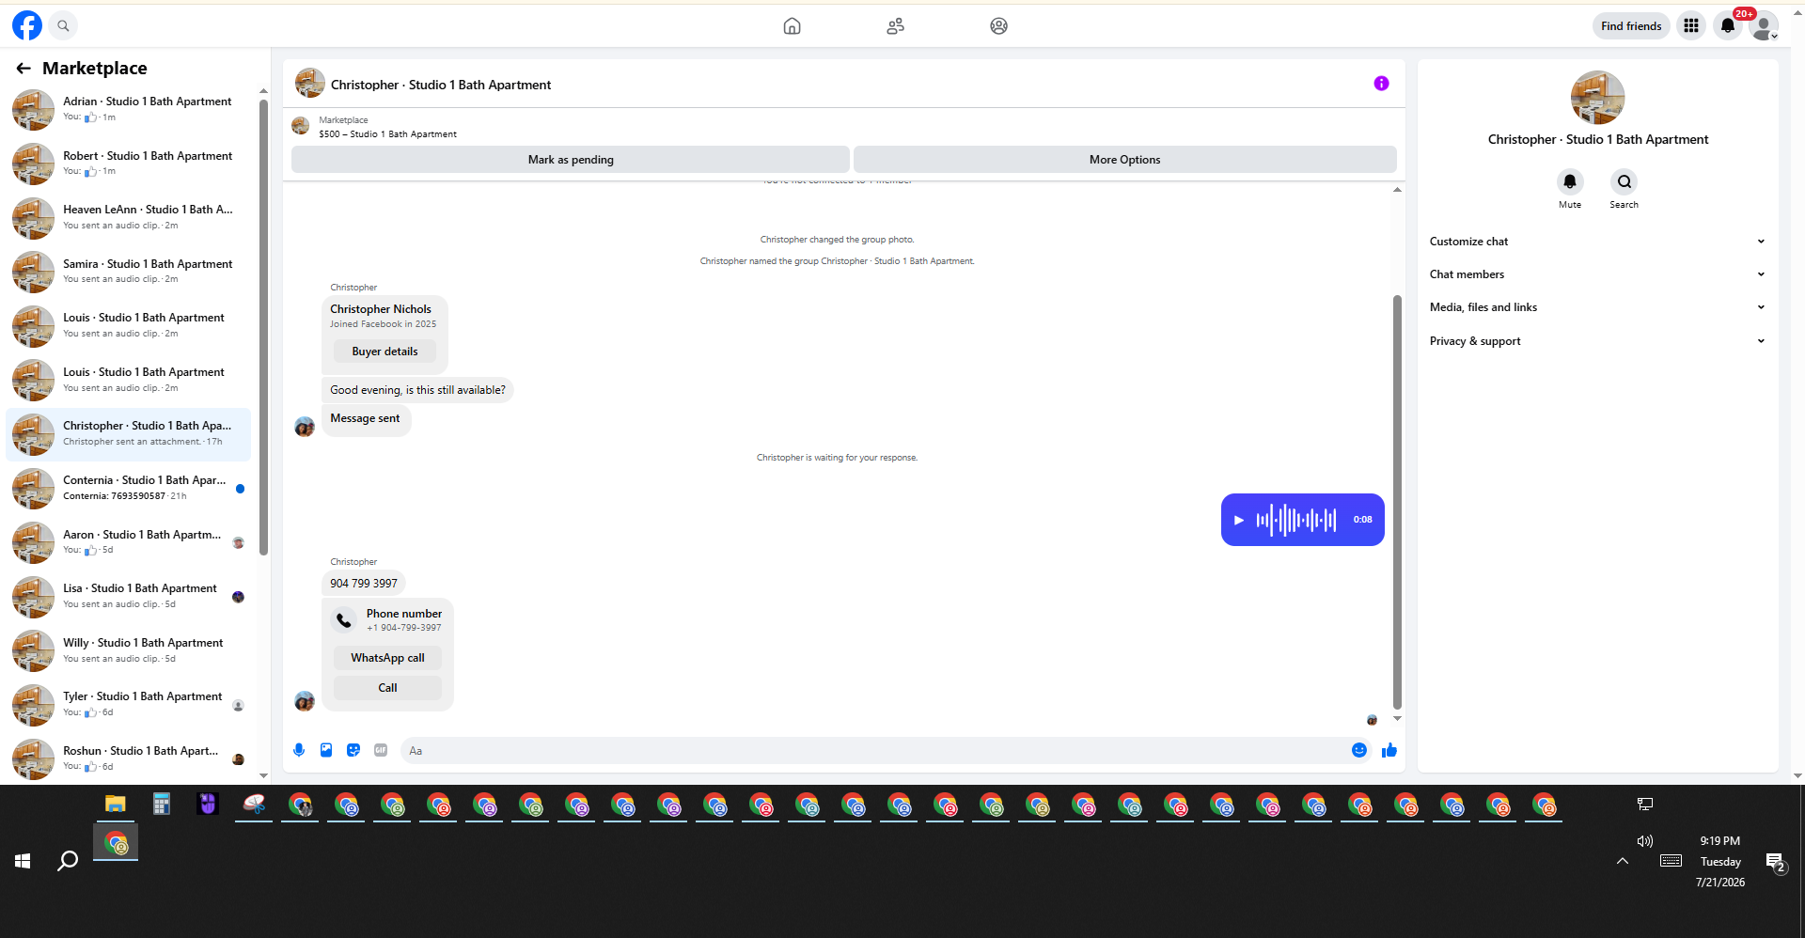Search in conversation with the Search icon
Screen dimensions: 1805x938
coord(1624,181)
